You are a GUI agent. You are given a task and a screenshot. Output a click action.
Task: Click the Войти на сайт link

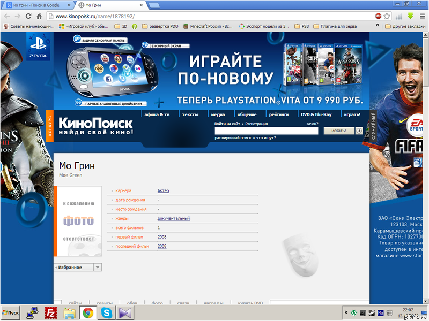pyautogui.click(x=227, y=124)
